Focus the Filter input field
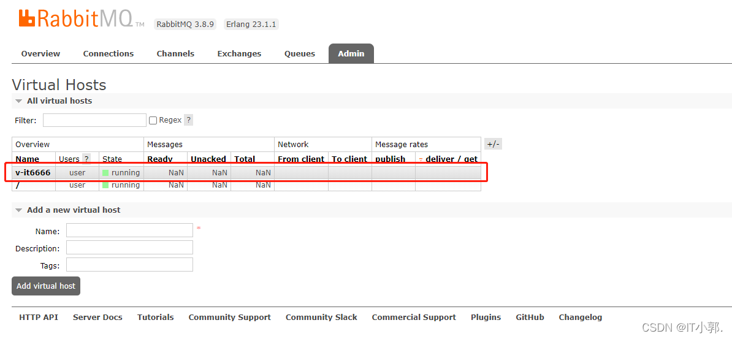Image resolution: width=732 pixels, height=339 pixels. 95,121
